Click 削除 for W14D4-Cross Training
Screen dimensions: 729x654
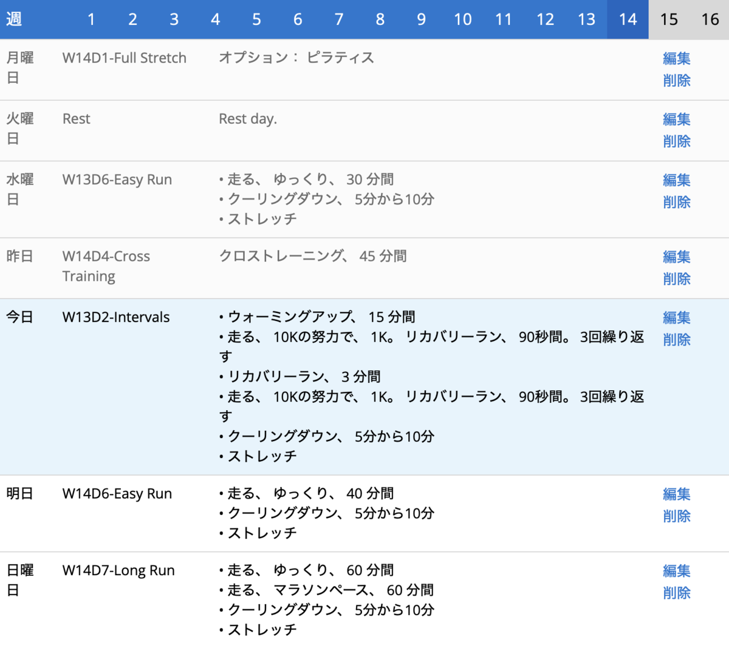(x=677, y=278)
